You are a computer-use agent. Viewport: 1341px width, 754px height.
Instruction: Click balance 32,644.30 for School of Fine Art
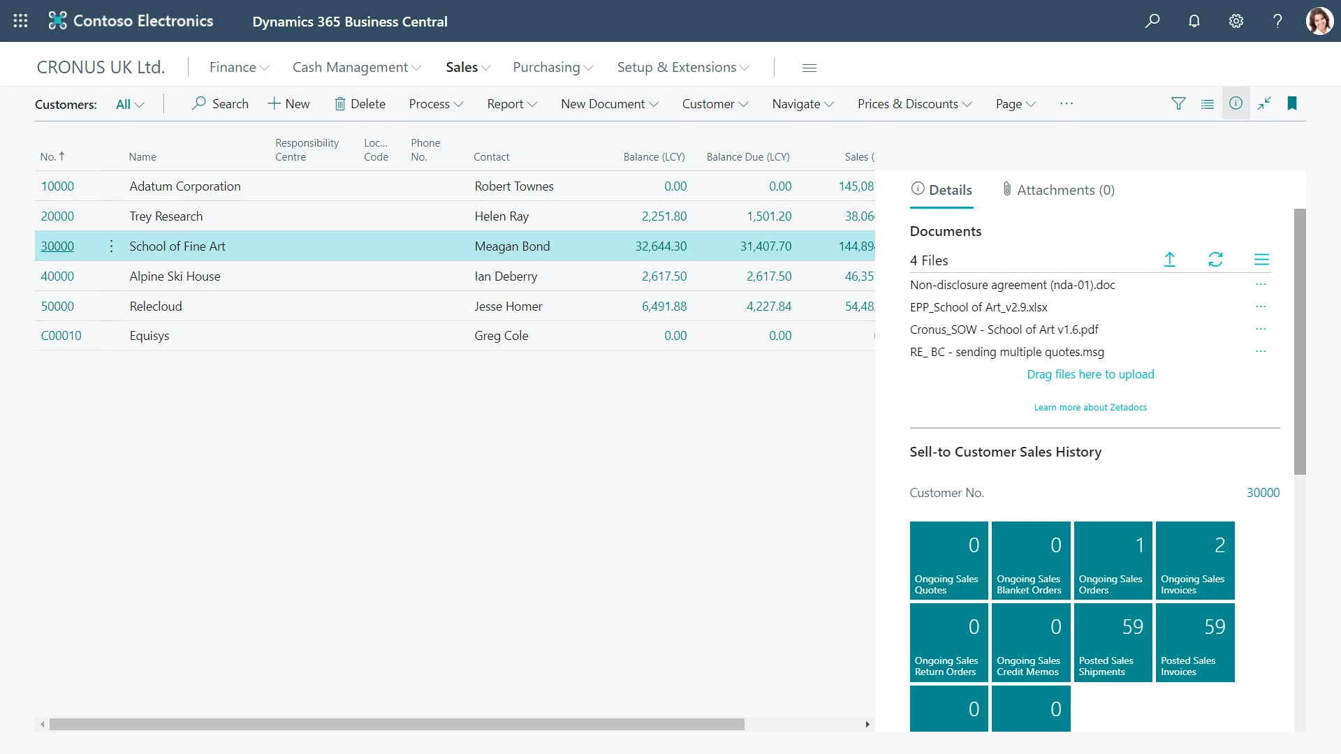[661, 246]
